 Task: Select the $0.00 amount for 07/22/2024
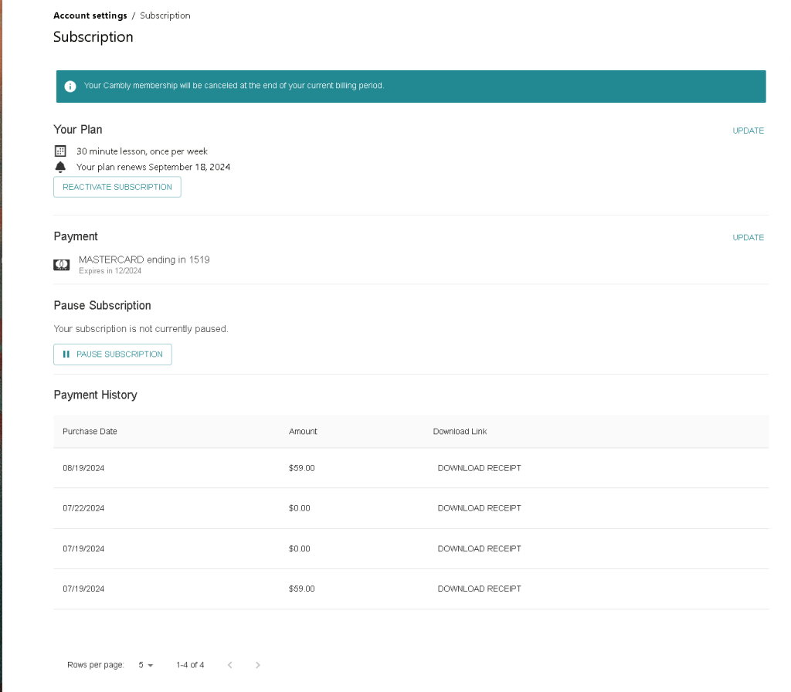pyautogui.click(x=299, y=508)
